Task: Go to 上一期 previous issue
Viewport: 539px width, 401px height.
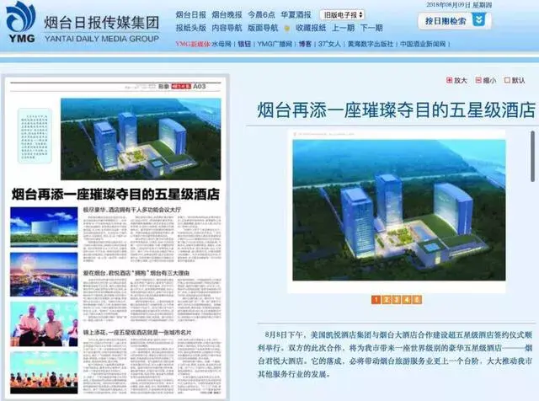Action: 343,28
